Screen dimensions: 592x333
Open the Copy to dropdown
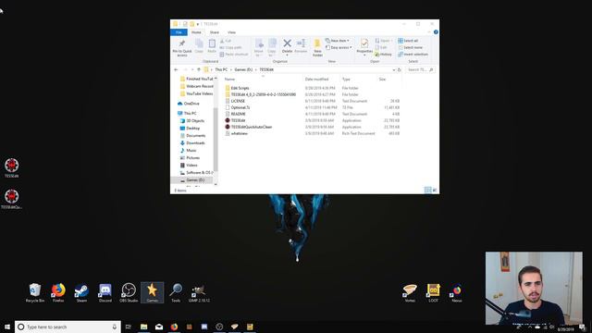click(271, 48)
